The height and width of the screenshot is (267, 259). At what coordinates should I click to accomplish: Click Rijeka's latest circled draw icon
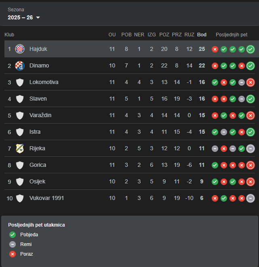[251, 149]
